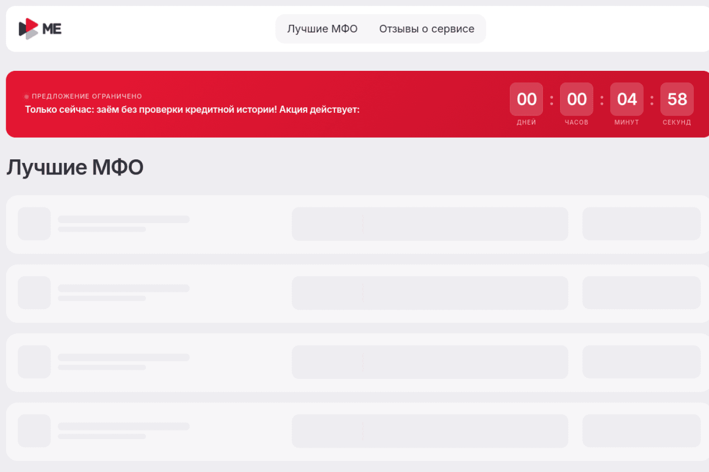Click the МИНУТ countdown counter
Screen dimensions: 709x472
click(627, 104)
